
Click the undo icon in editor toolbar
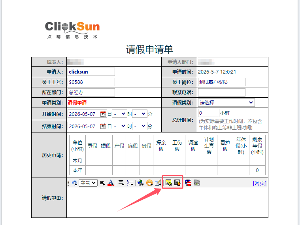pyautogui.click(x=74, y=183)
